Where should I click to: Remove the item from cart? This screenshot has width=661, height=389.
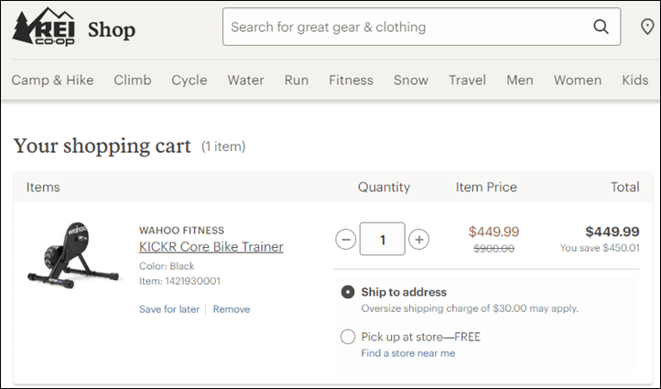click(232, 309)
